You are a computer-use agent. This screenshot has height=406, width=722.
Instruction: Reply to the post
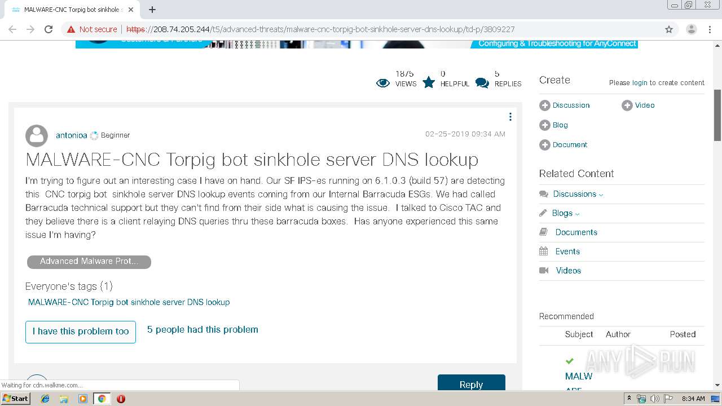point(472,383)
